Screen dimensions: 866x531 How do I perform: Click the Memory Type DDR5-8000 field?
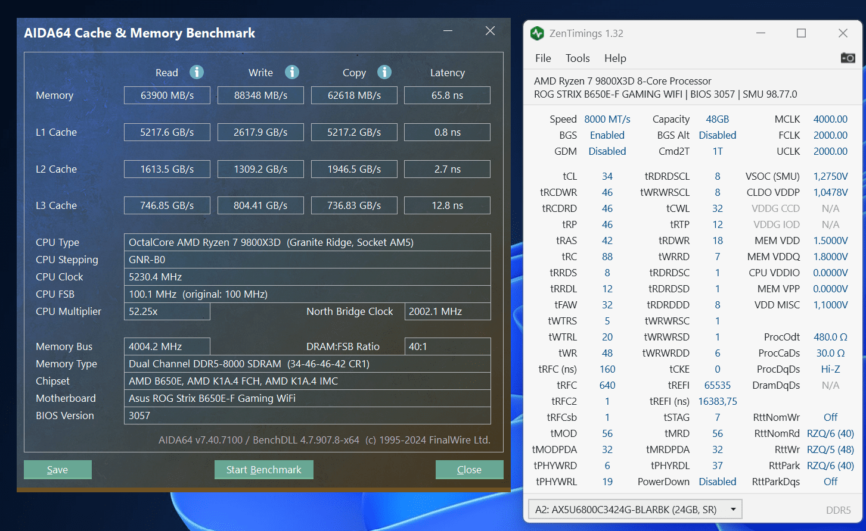[307, 364]
